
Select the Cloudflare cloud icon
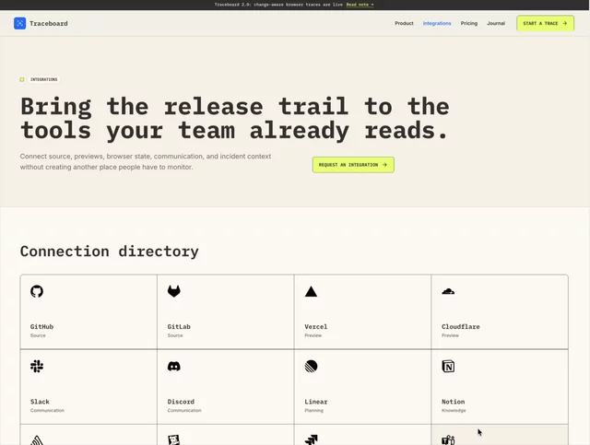(448, 291)
